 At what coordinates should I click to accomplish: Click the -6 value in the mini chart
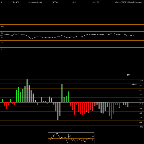pyautogui.click(x=92, y=140)
